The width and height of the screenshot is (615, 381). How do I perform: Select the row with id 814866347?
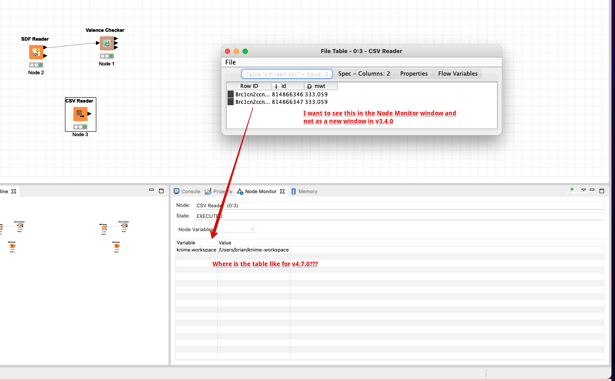coord(282,102)
